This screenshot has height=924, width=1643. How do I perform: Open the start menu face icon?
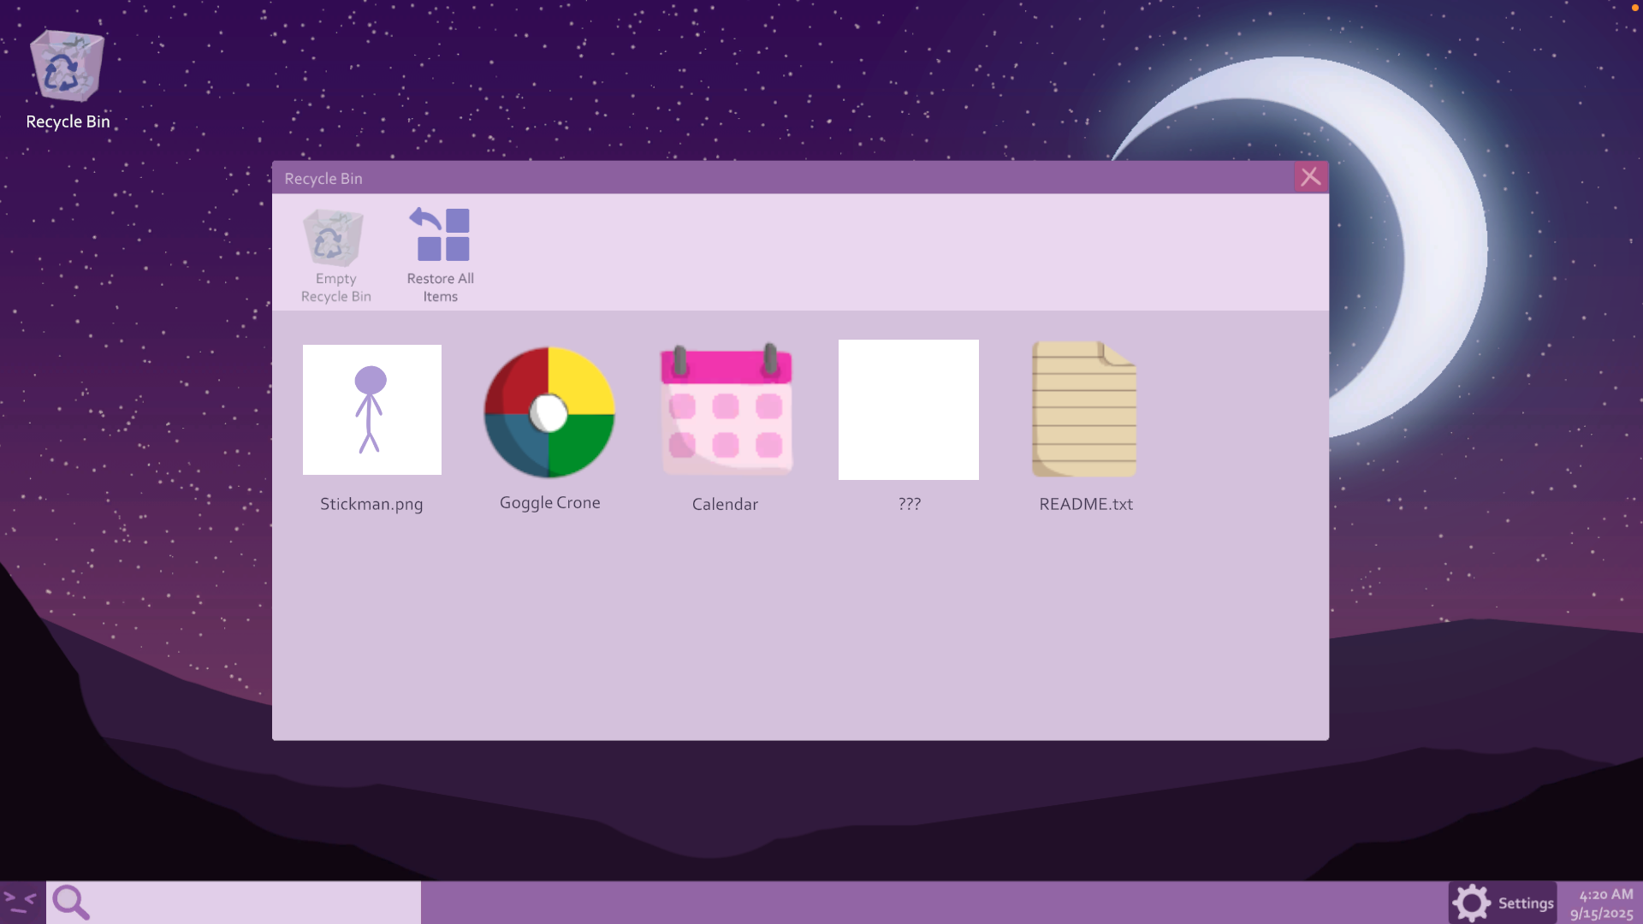[21, 903]
